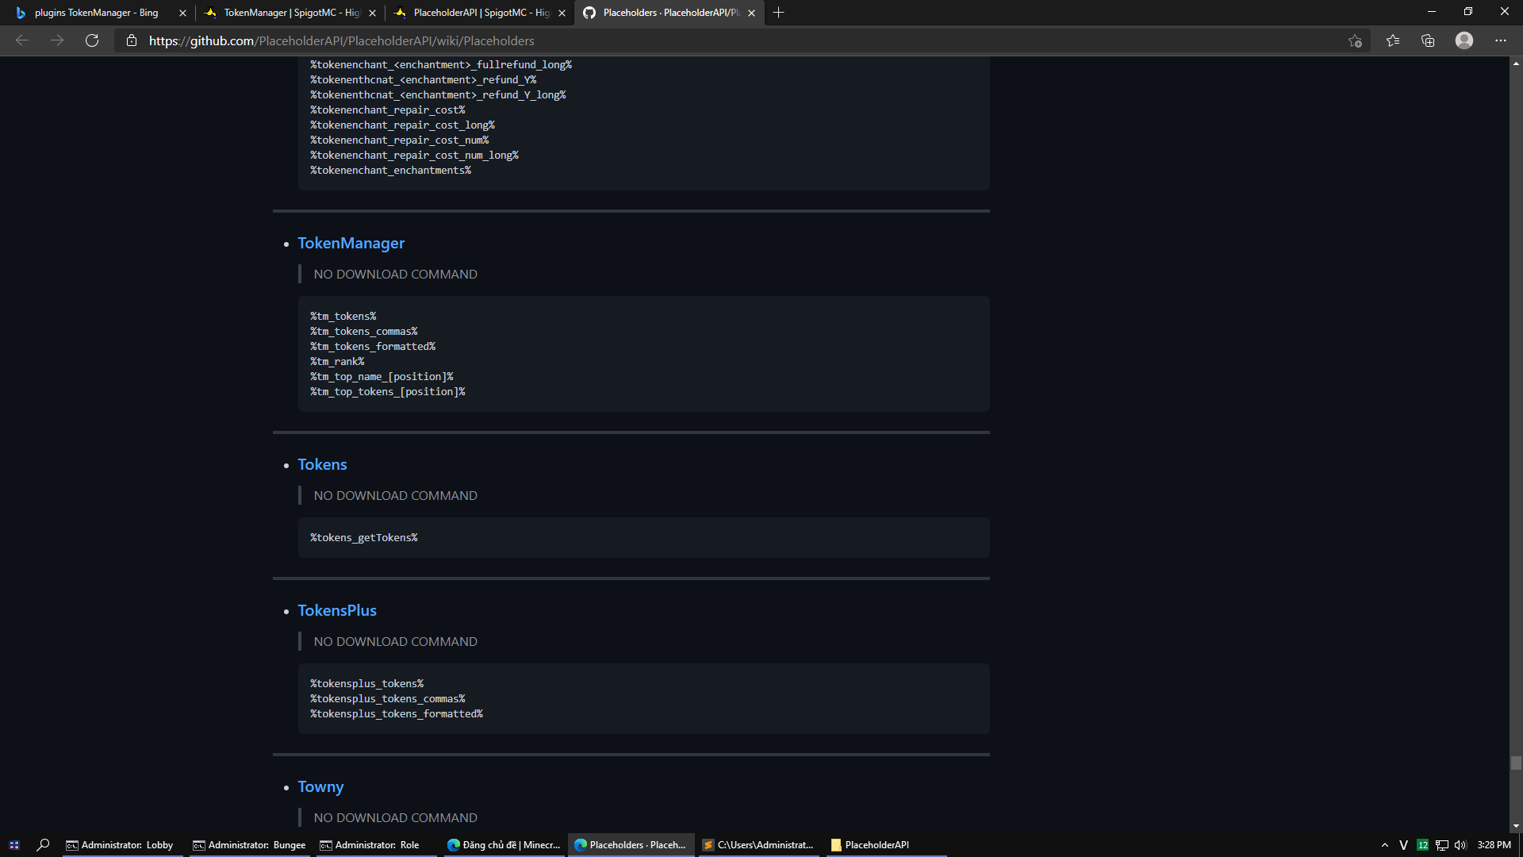Click the back navigation arrow
This screenshot has width=1523, height=857.
(22, 40)
